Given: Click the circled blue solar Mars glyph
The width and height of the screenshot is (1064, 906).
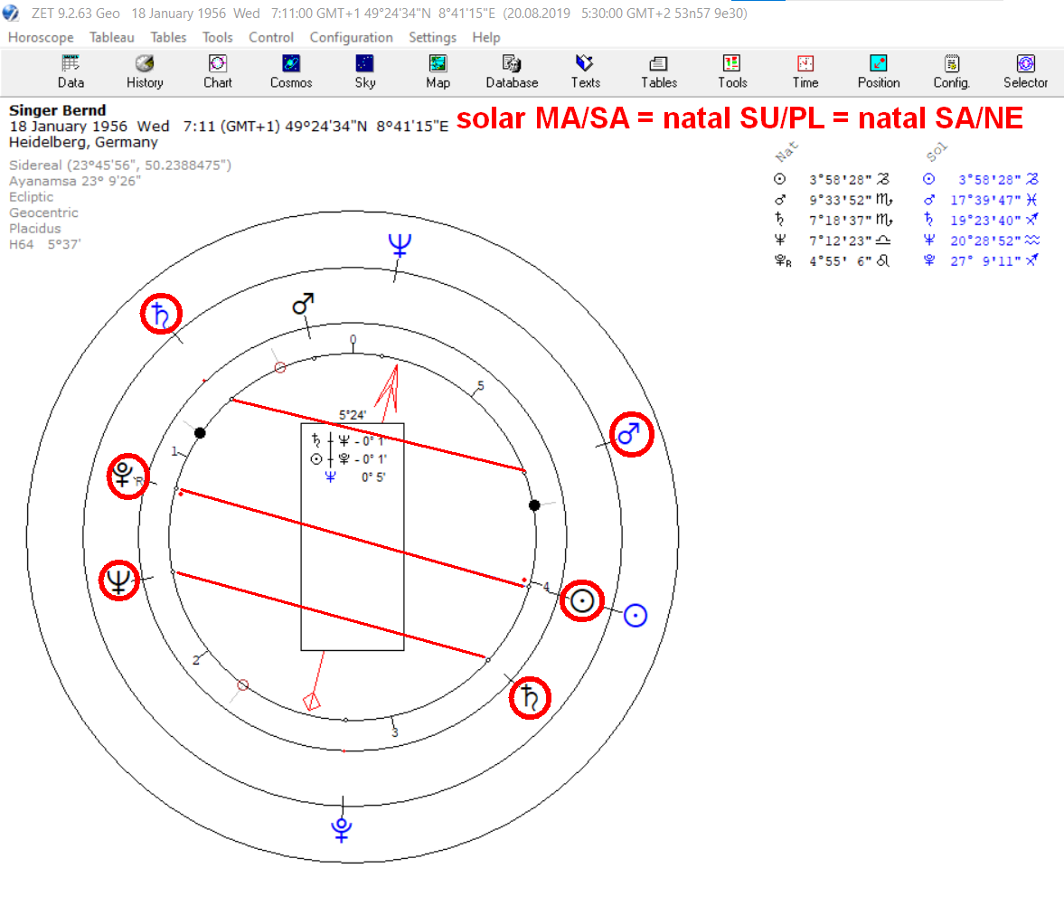Looking at the screenshot, I should tap(631, 434).
